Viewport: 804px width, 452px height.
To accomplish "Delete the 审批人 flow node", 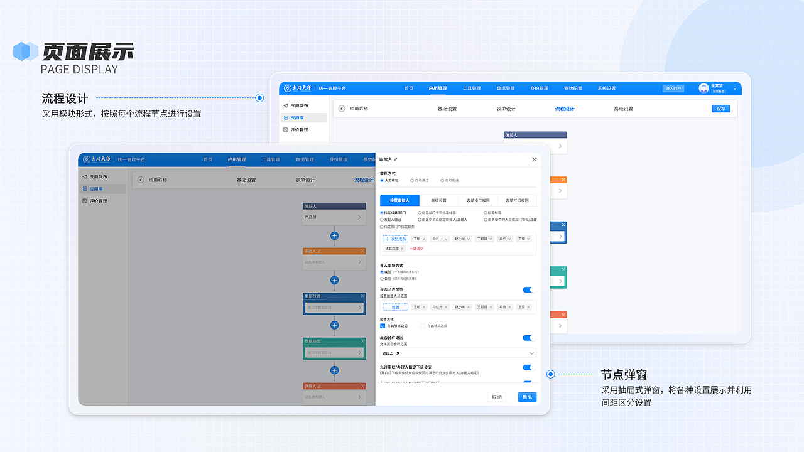I will (362, 250).
